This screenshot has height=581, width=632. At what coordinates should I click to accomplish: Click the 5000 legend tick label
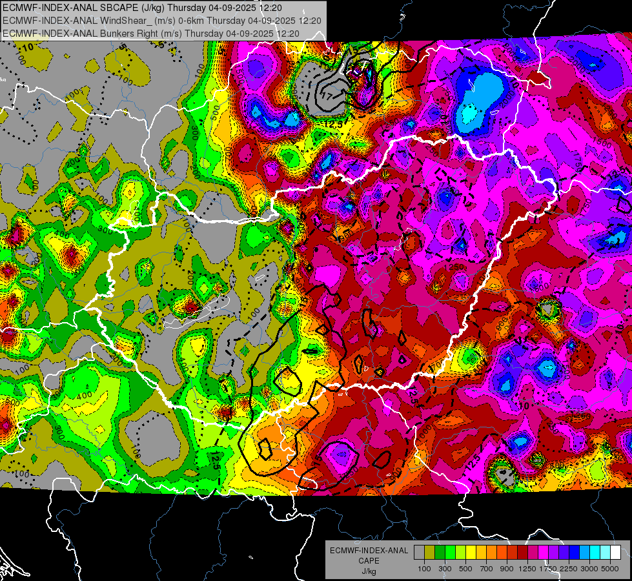click(610, 569)
